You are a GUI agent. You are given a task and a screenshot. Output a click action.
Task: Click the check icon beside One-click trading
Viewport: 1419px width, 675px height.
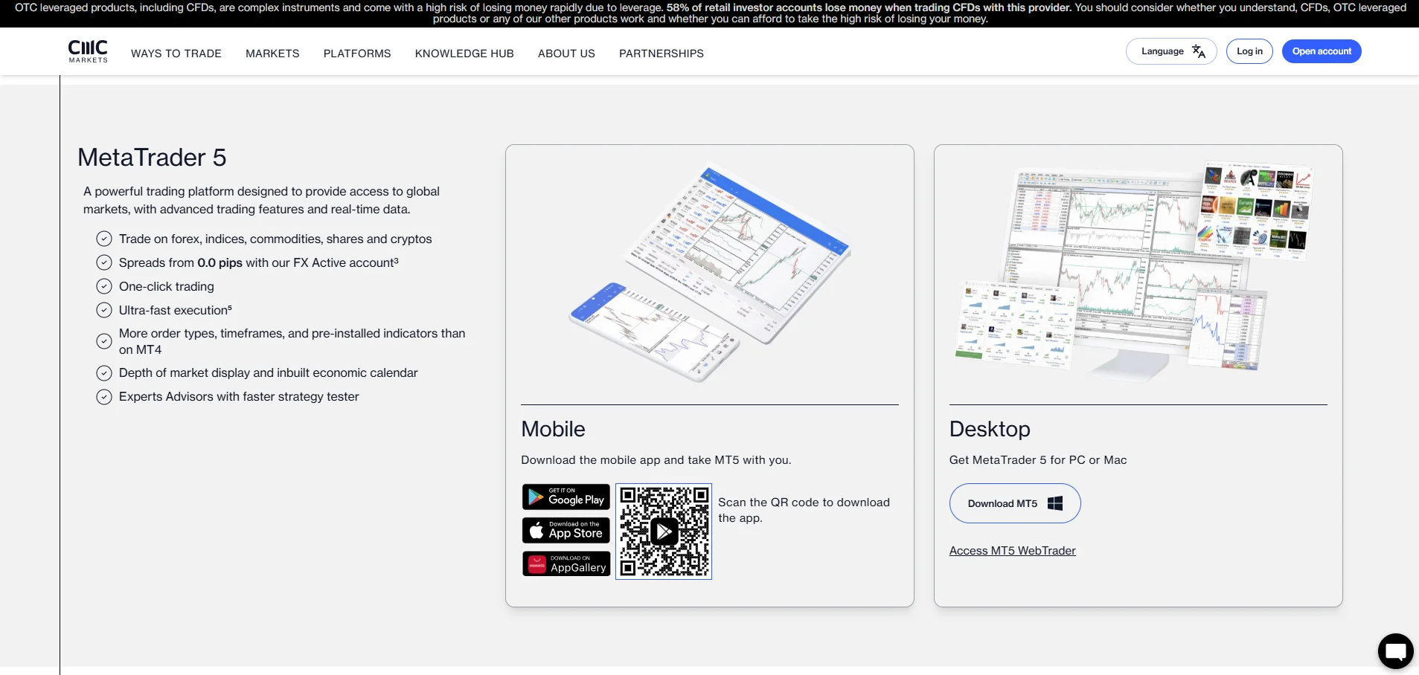pyautogui.click(x=104, y=286)
